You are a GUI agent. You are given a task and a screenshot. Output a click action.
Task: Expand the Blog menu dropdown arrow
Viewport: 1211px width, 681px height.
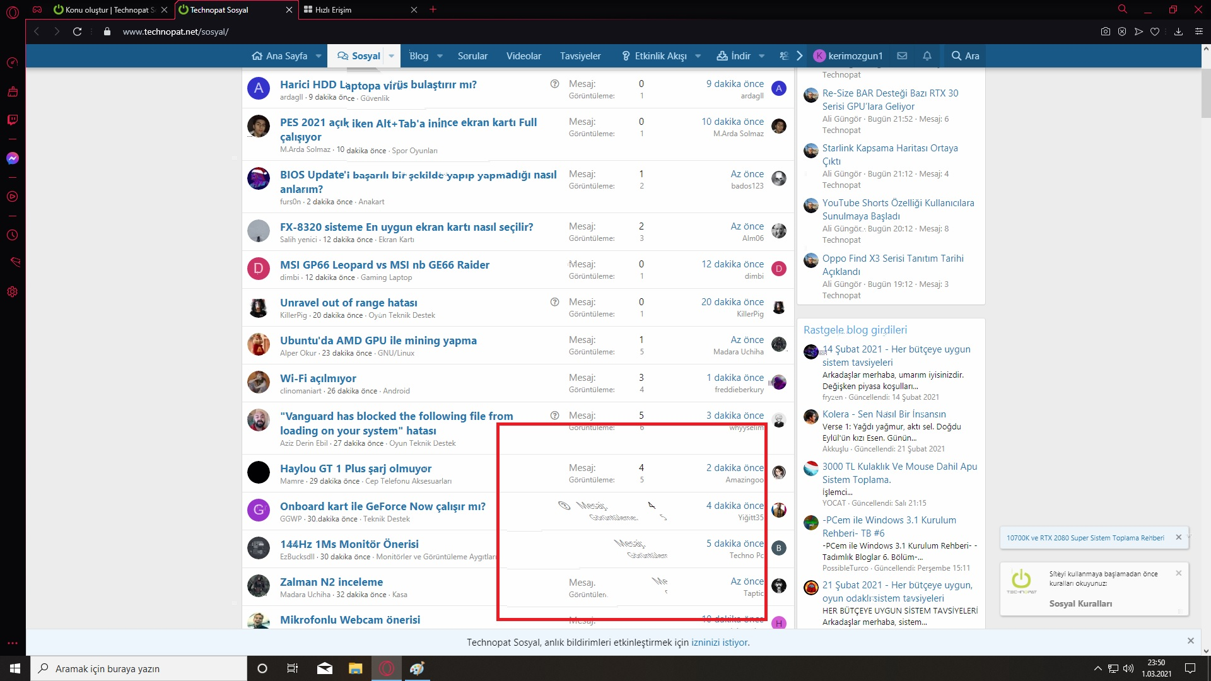tap(440, 55)
